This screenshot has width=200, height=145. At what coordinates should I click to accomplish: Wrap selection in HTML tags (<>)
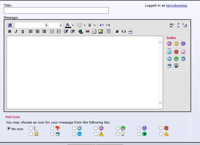pyautogui.click(x=123, y=31)
